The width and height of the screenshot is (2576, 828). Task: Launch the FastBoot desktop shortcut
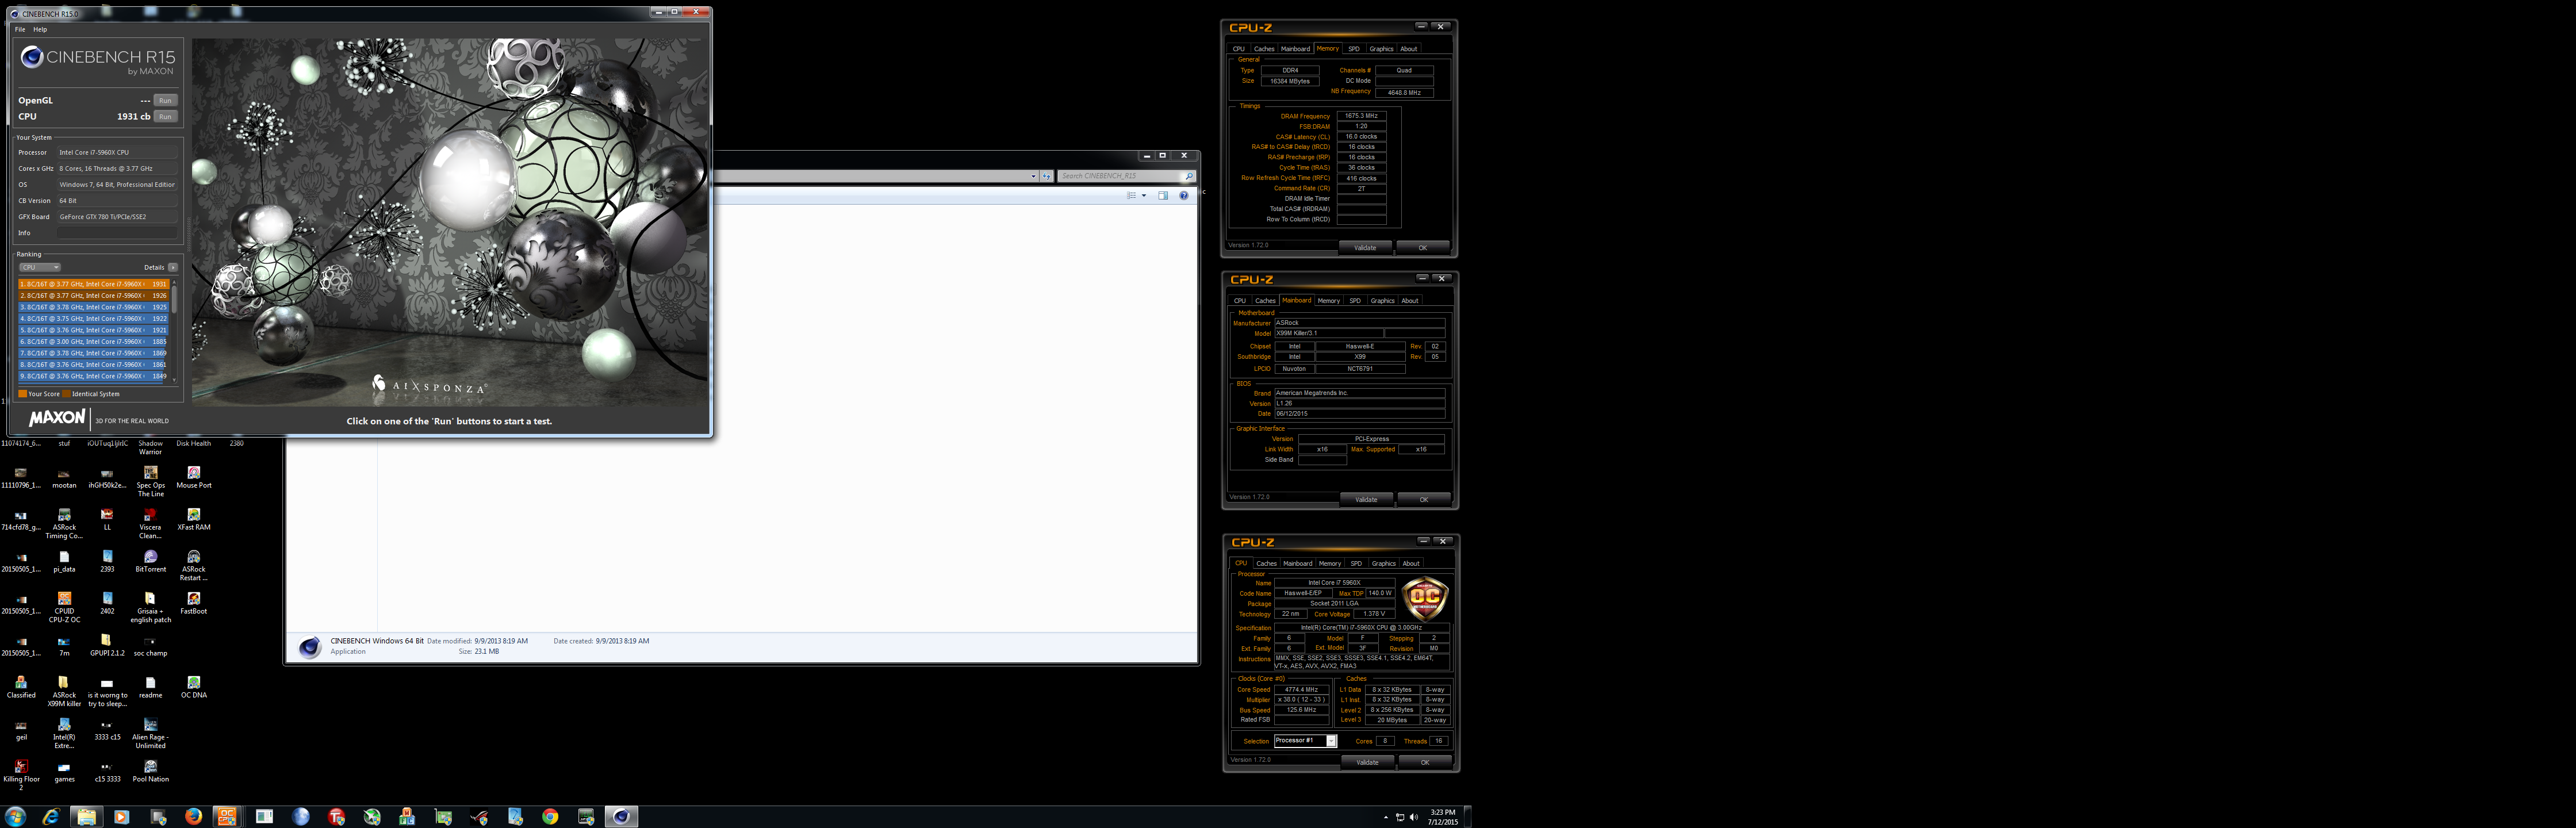click(194, 603)
